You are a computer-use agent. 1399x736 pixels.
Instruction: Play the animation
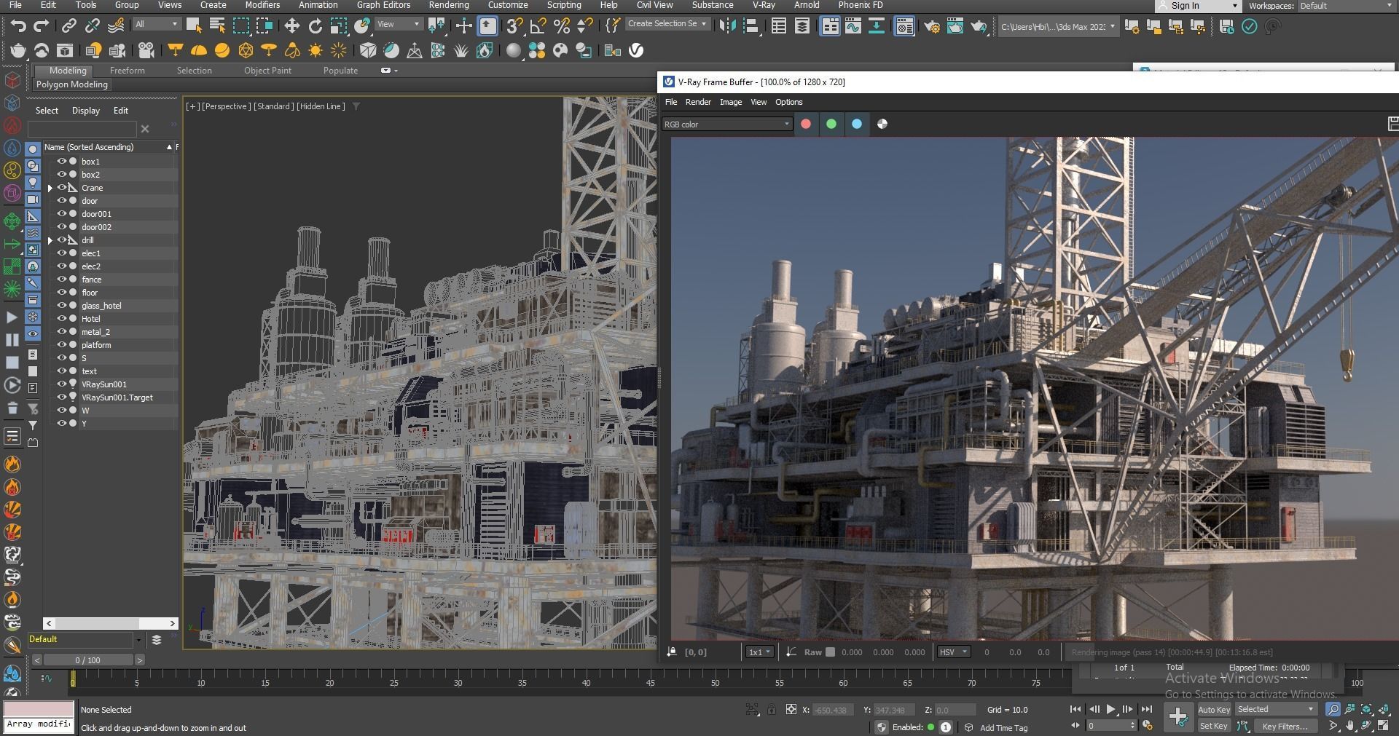1110,709
